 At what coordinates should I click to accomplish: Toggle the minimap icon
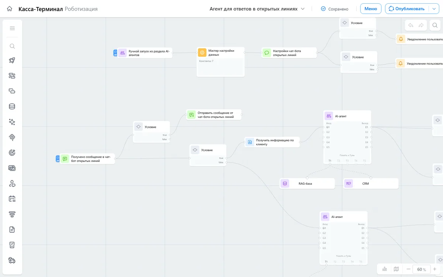pos(396,269)
